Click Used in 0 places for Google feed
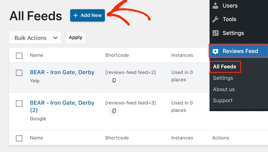The image size is (268, 152). pos(182,106)
